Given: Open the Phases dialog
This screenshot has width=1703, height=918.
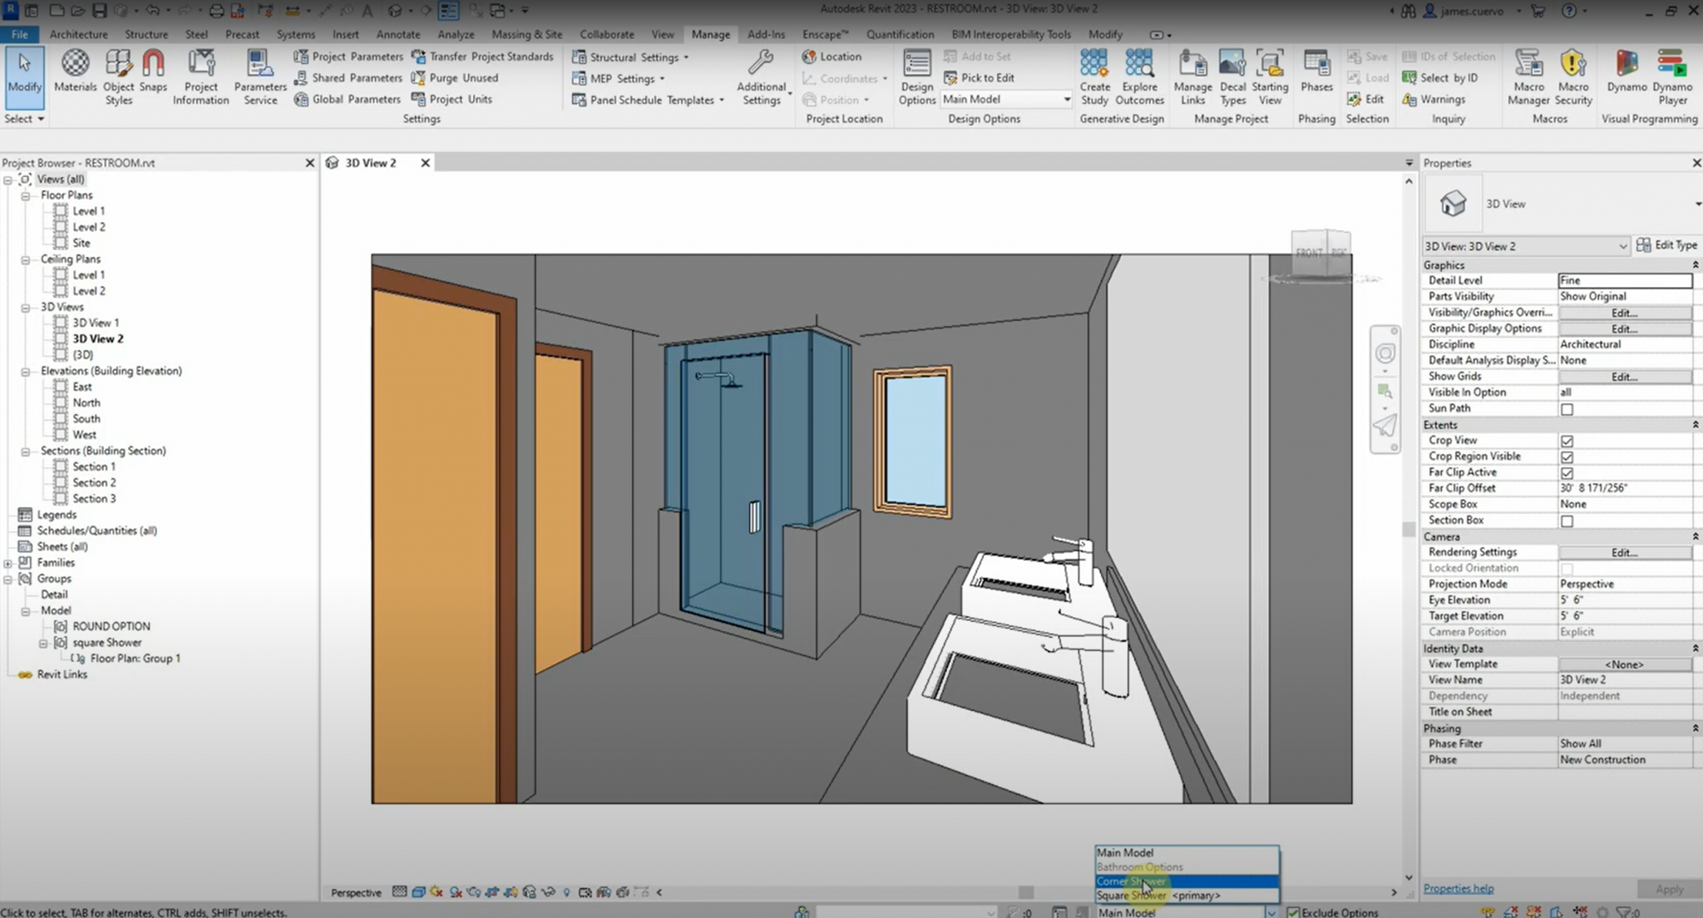Looking at the screenshot, I should [1316, 75].
